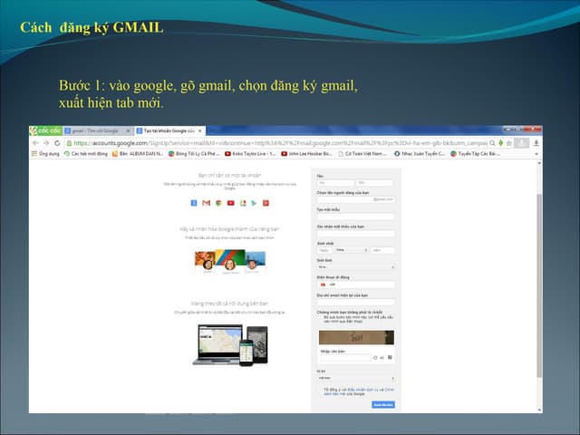Refresh the captcha image
This screenshot has width=580, height=435.
(376, 358)
